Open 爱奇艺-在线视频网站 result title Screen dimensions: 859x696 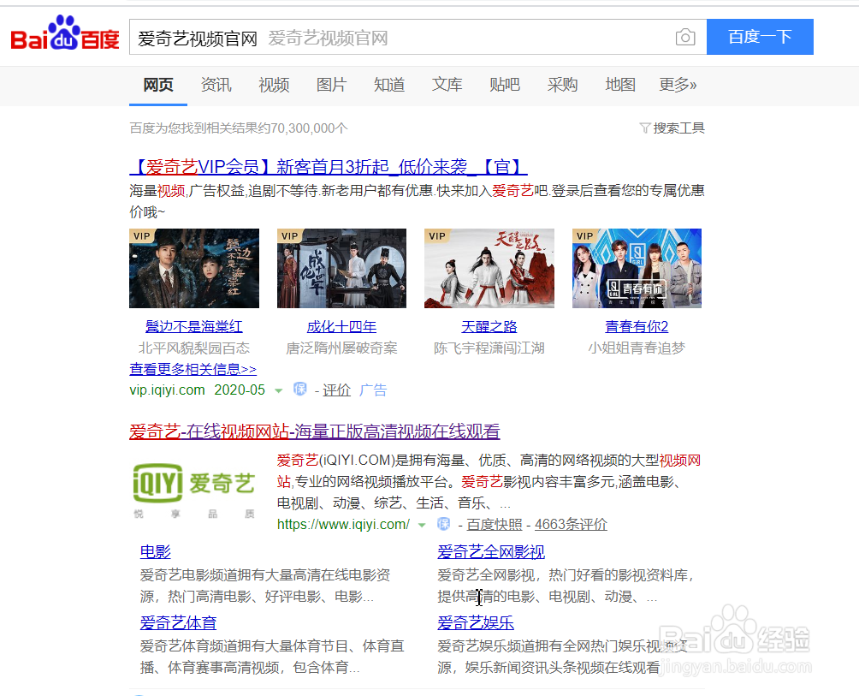(315, 431)
